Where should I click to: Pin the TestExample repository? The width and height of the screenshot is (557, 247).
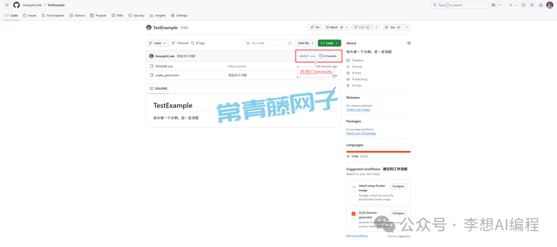point(315,27)
